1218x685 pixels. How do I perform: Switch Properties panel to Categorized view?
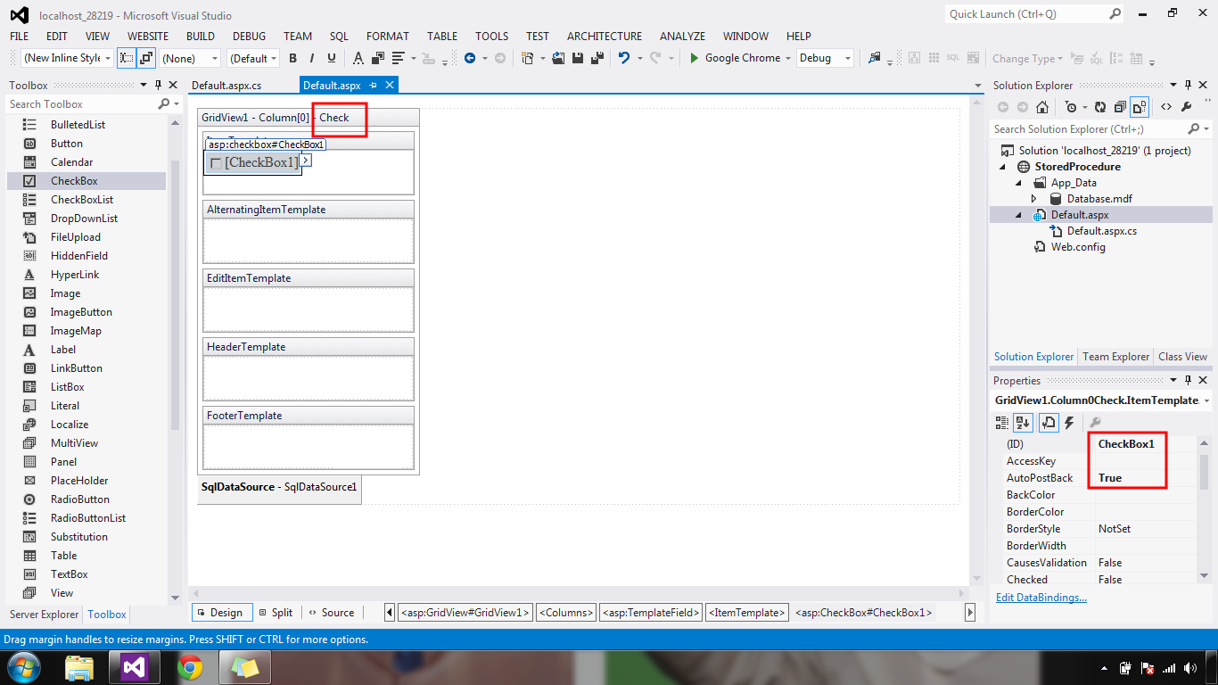click(x=1001, y=422)
